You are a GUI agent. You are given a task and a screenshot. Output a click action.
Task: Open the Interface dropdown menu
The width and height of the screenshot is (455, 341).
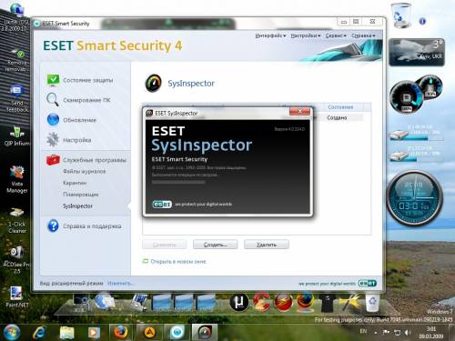270,35
